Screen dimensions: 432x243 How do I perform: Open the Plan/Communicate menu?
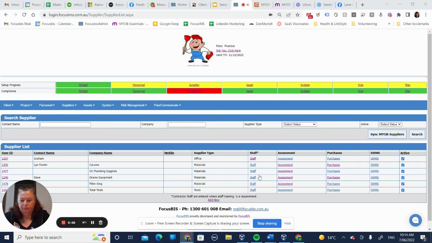pos(167,105)
